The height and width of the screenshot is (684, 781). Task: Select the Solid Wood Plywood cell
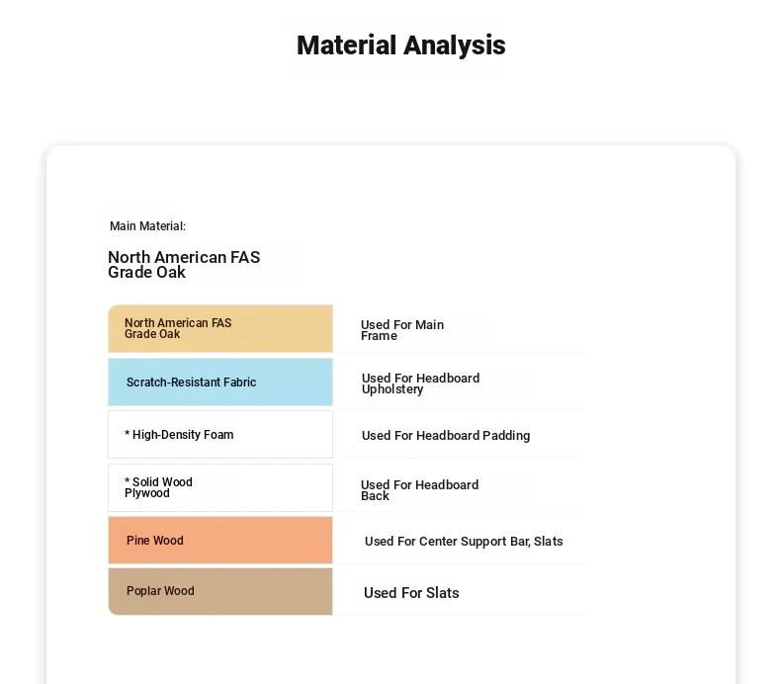point(220,487)
